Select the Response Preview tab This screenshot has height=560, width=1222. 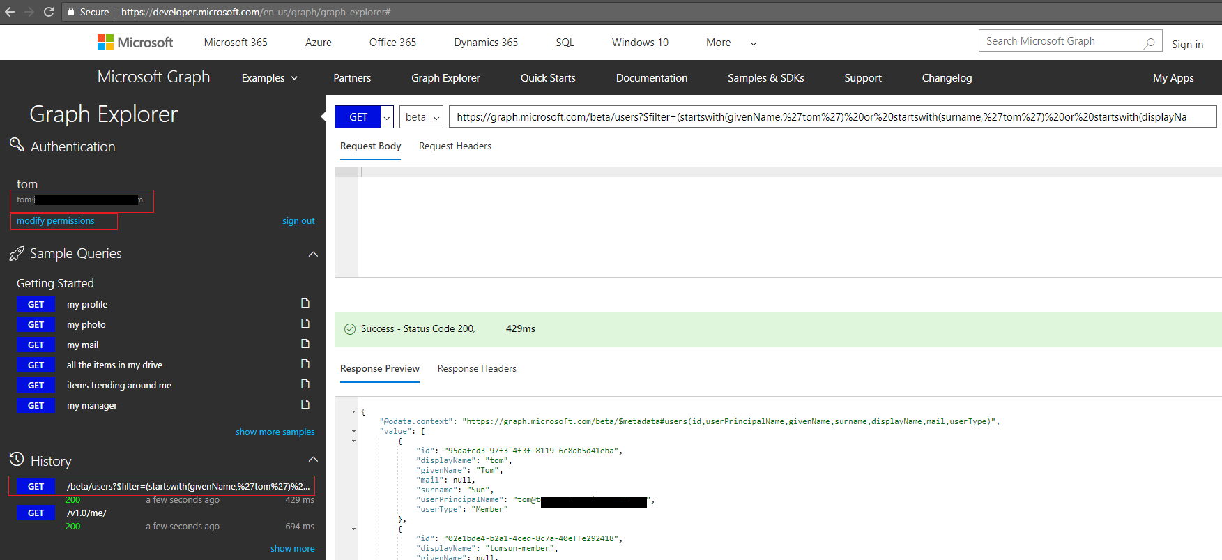tap(380, 368)
